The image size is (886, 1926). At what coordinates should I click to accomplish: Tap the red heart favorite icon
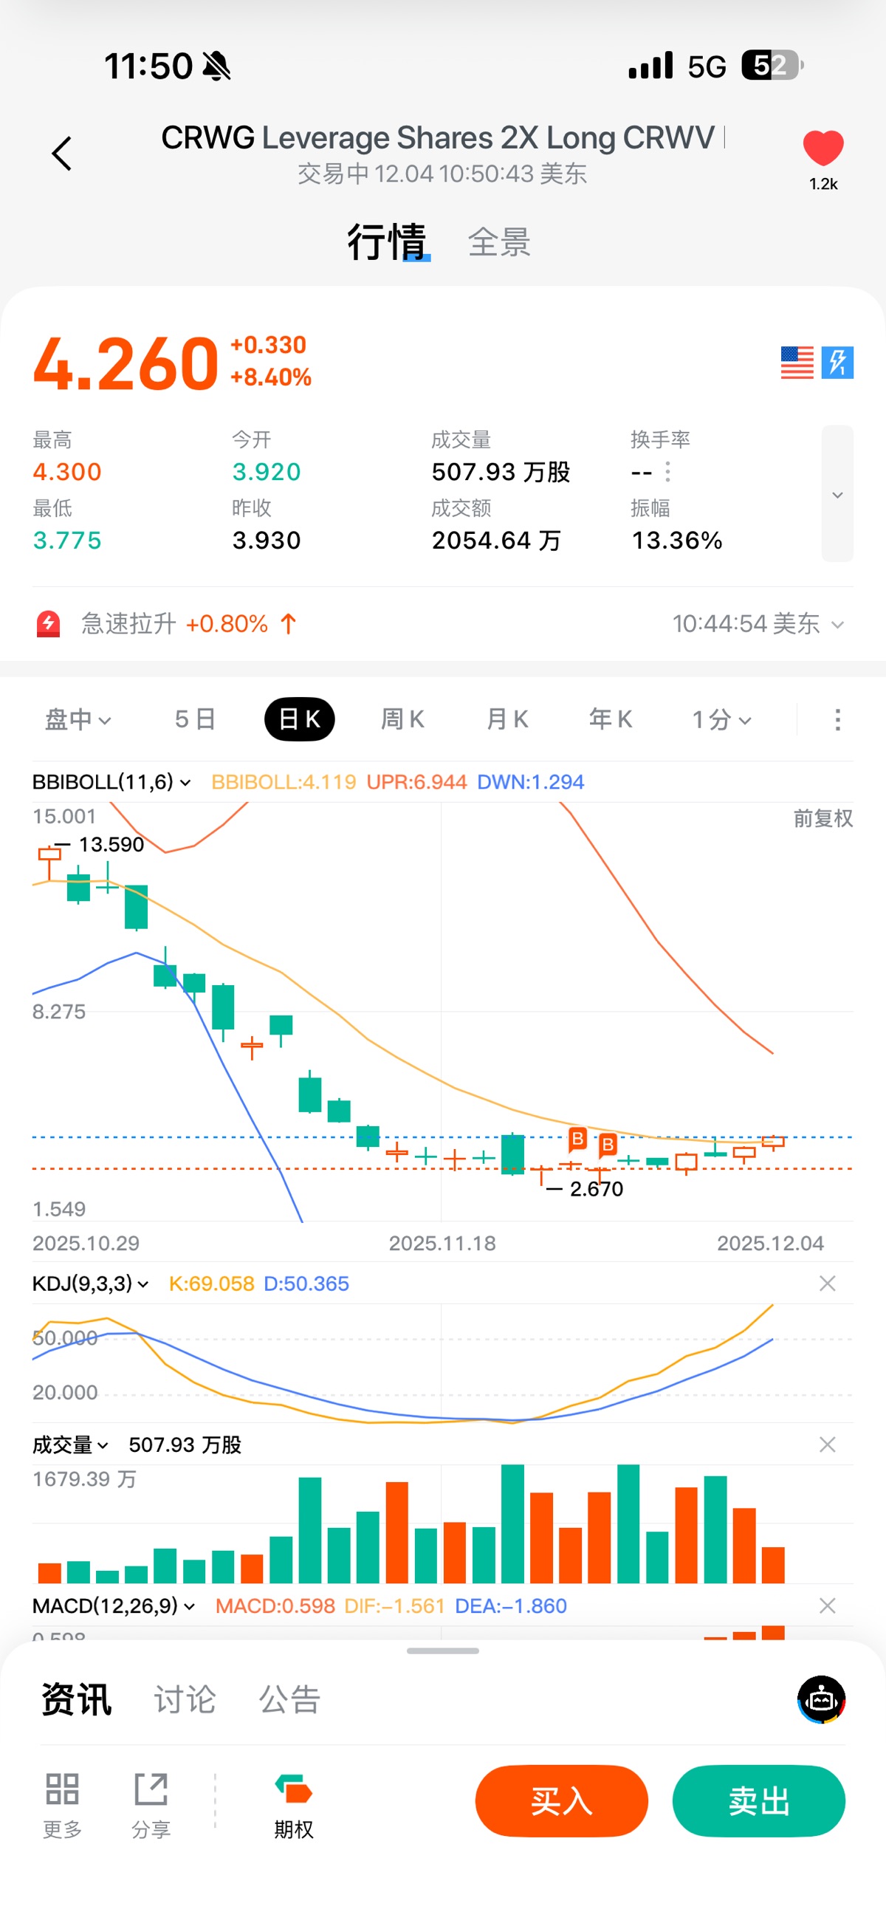823,148
